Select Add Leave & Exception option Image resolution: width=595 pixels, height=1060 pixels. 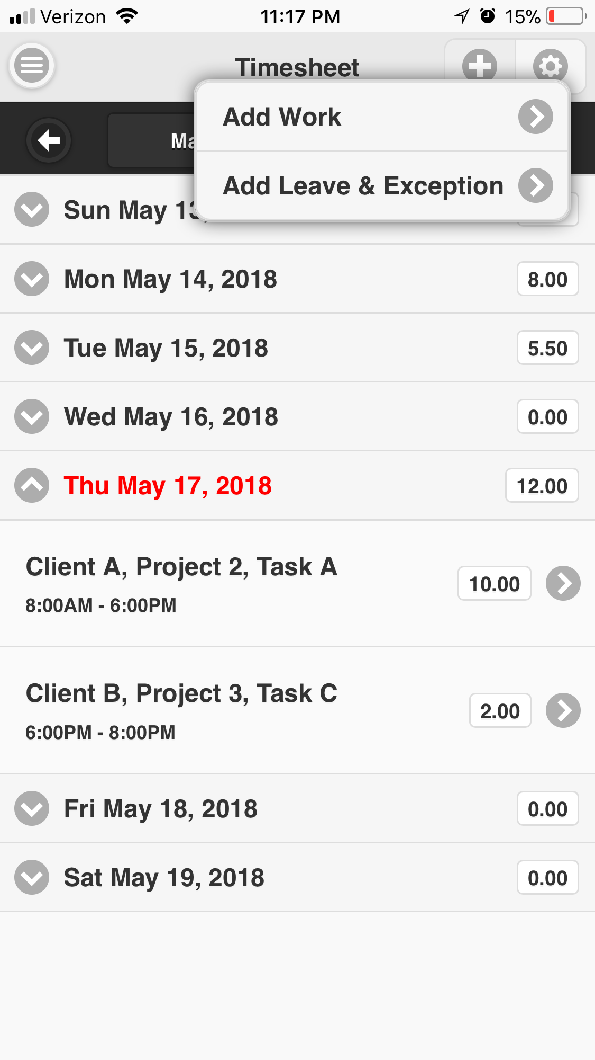pos(363,185)
